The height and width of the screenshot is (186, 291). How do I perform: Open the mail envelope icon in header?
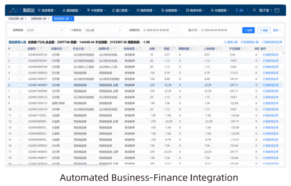[277, 10]
